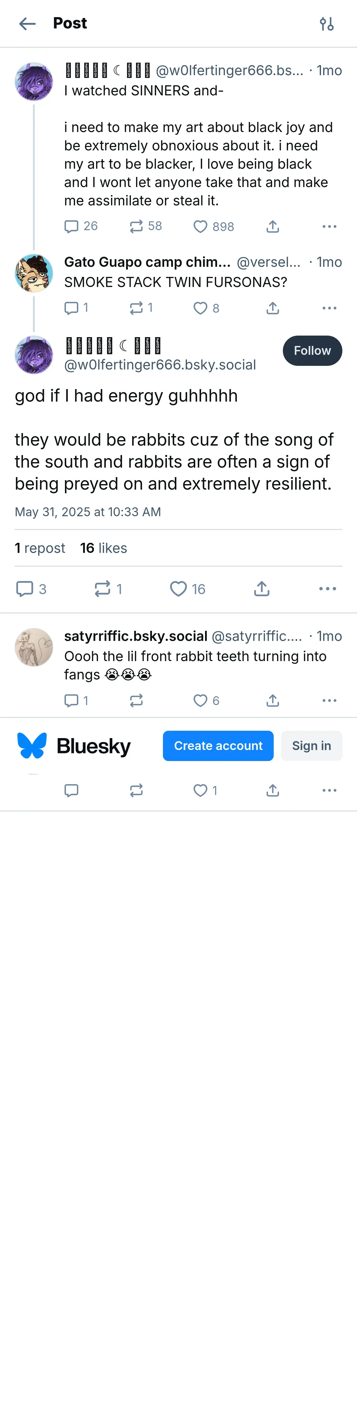The height and width of the screenshot is (1401, 357).
Task: Open the @w0lfertinger666.bsky.social profile handle link
Action: click(x=160, y=365)
